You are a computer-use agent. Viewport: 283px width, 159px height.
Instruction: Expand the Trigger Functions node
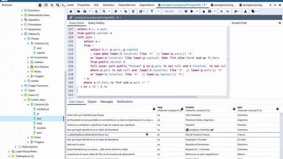pyautogui.click(x=22, y=86)
